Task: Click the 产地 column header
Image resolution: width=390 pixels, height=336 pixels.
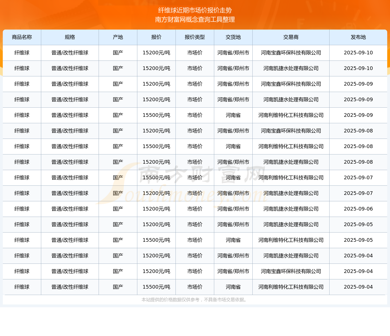Action: coord(118,37)
